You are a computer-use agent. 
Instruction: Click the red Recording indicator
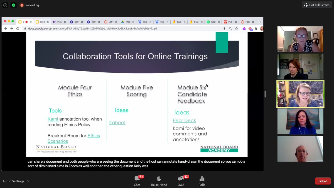[29, 5]
